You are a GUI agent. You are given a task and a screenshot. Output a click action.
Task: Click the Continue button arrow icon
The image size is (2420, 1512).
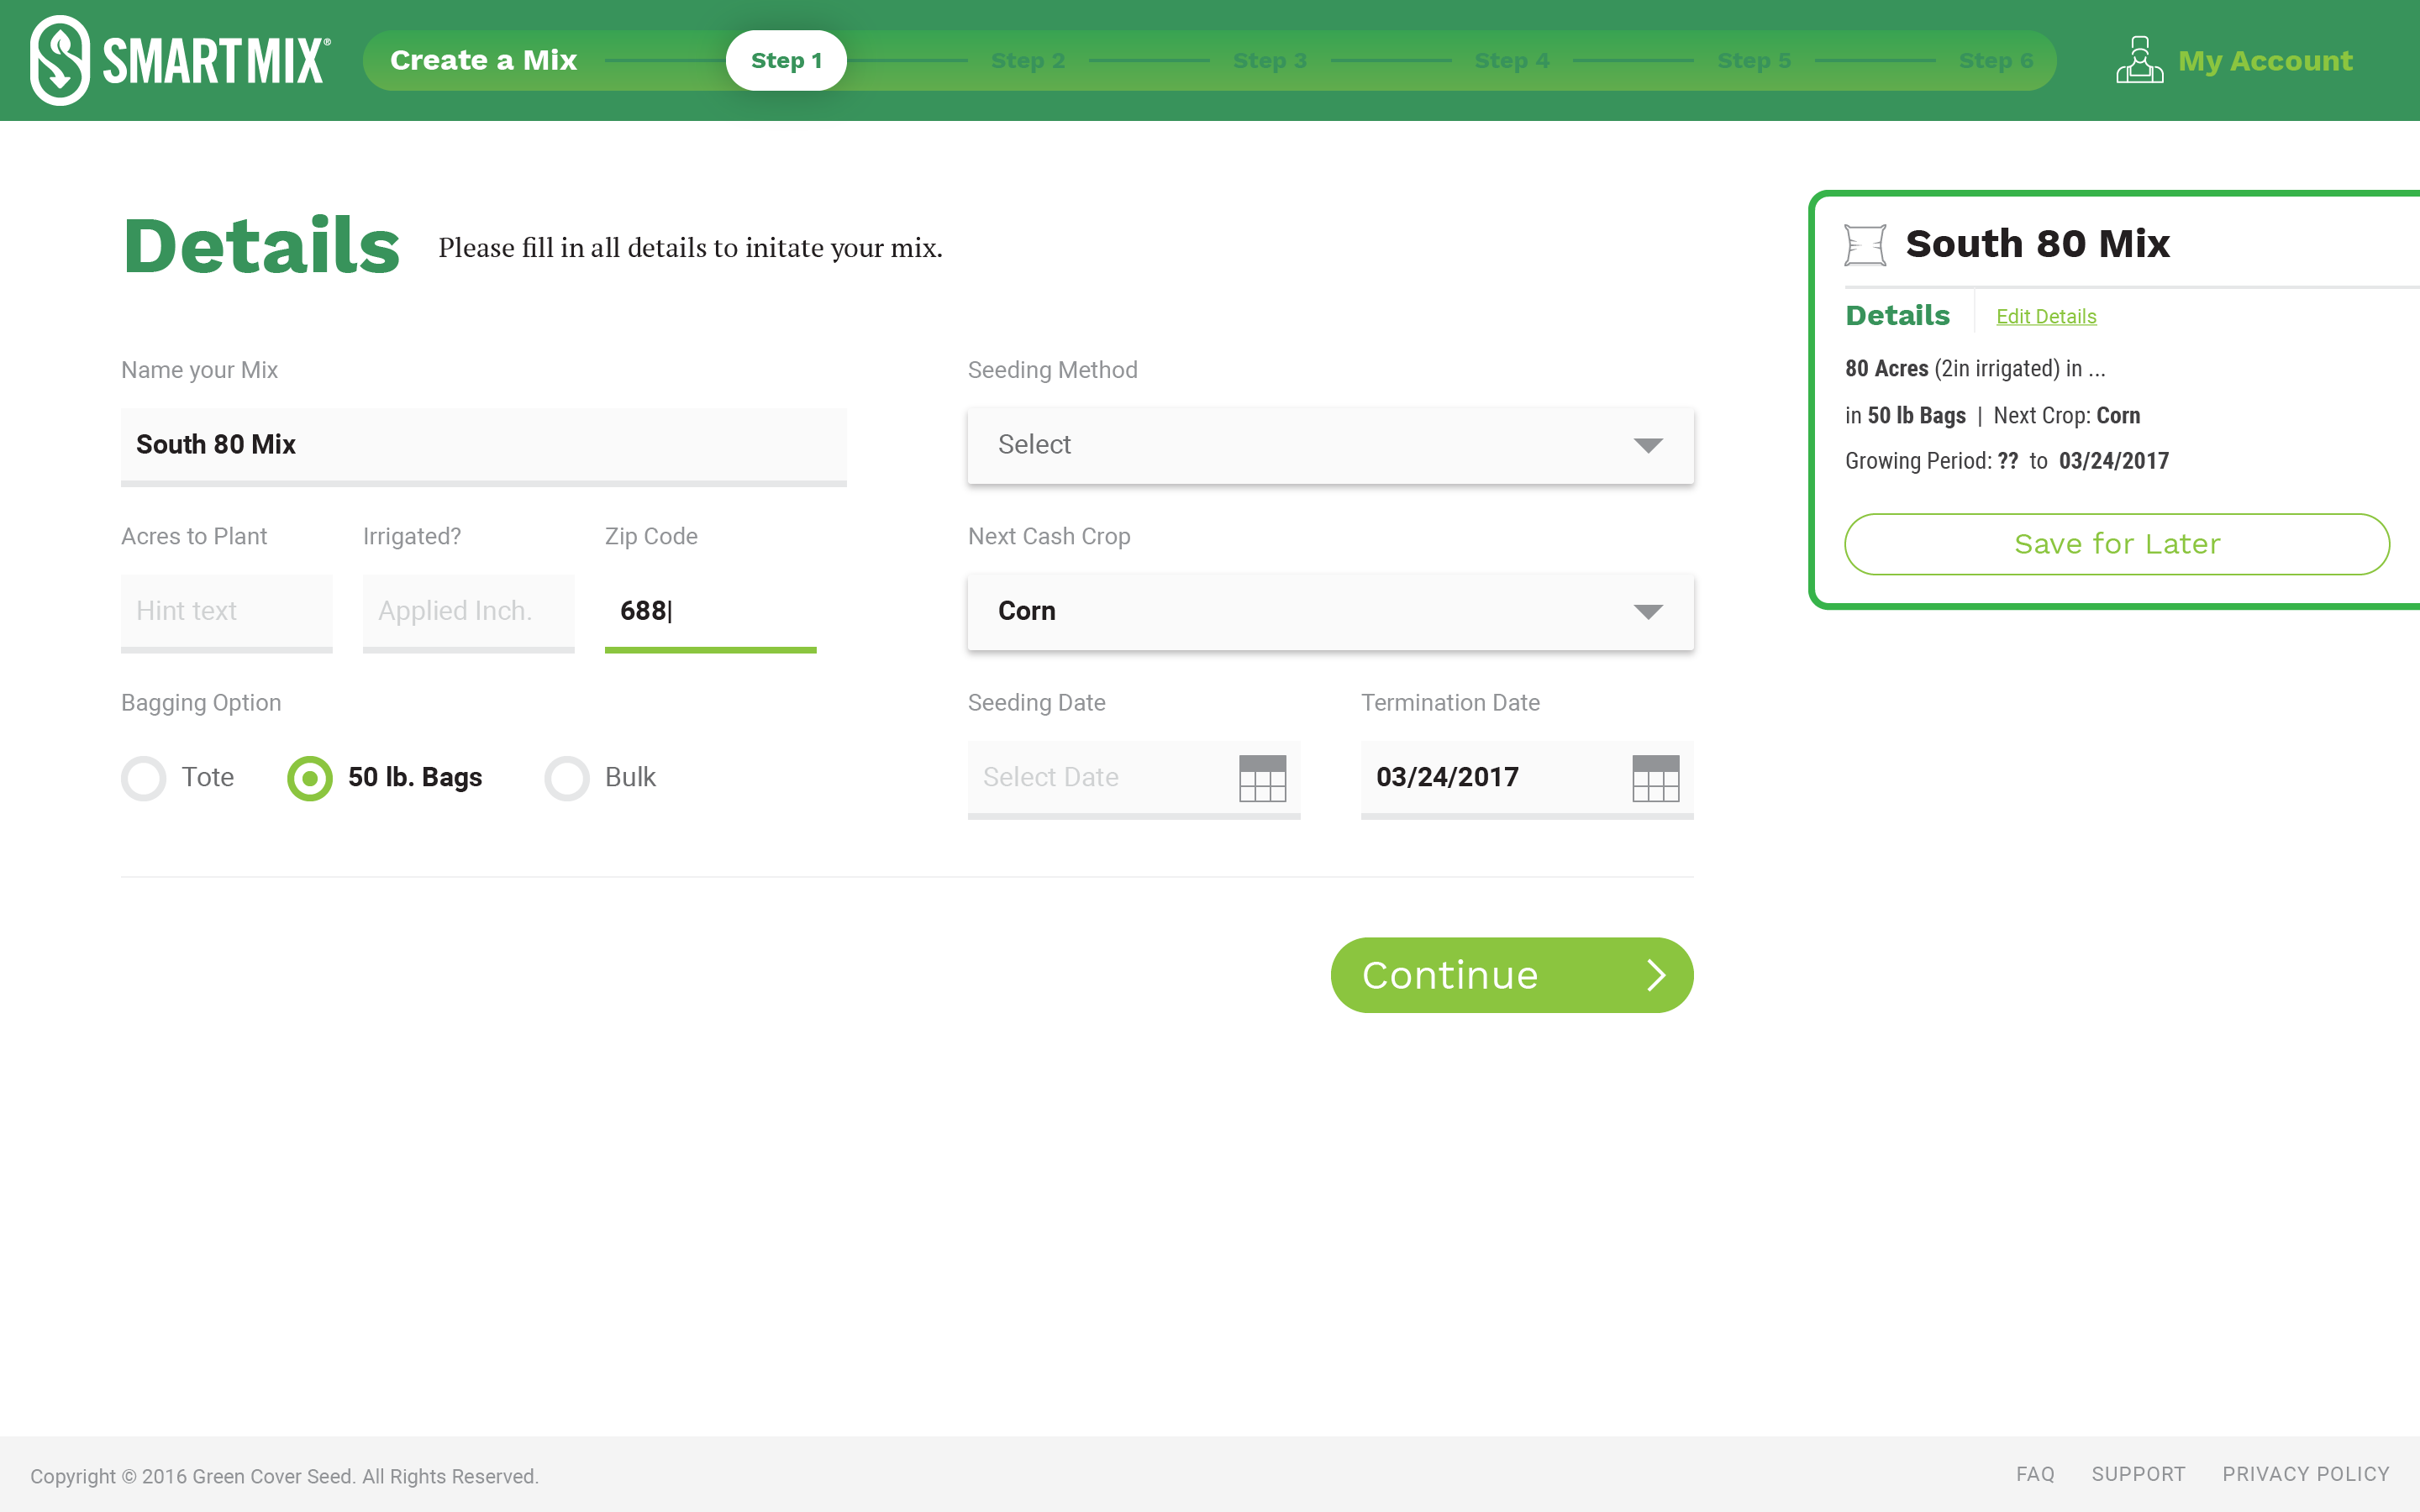click(x=1656, y=975)
